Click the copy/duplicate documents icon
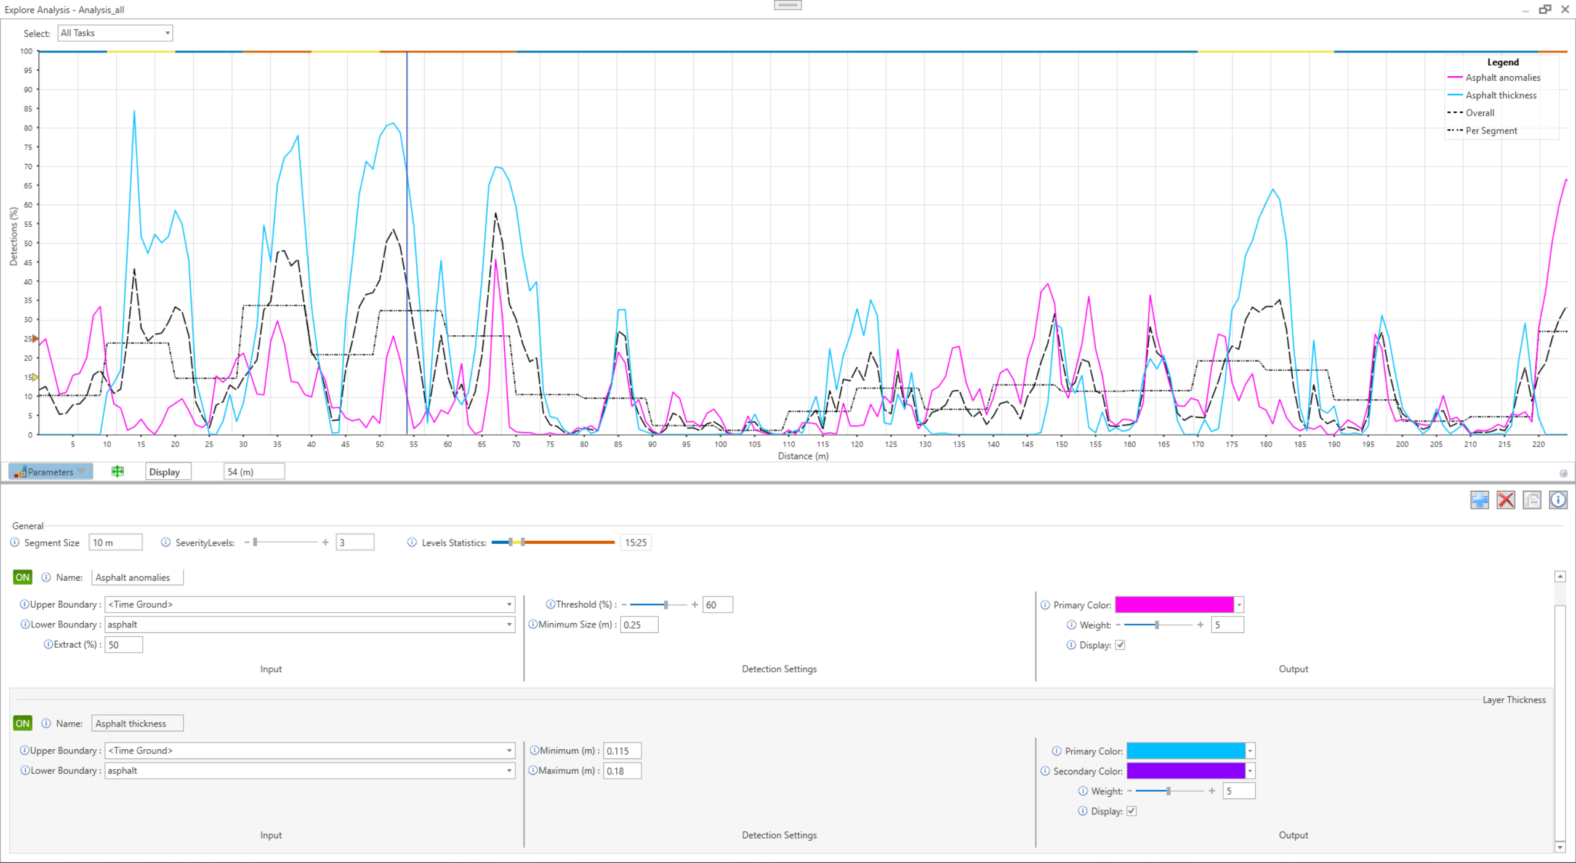 [1532, 500]
